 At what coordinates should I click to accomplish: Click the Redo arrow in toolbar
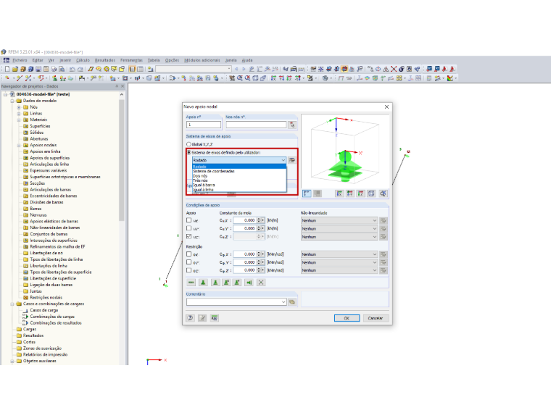point(80,69)
